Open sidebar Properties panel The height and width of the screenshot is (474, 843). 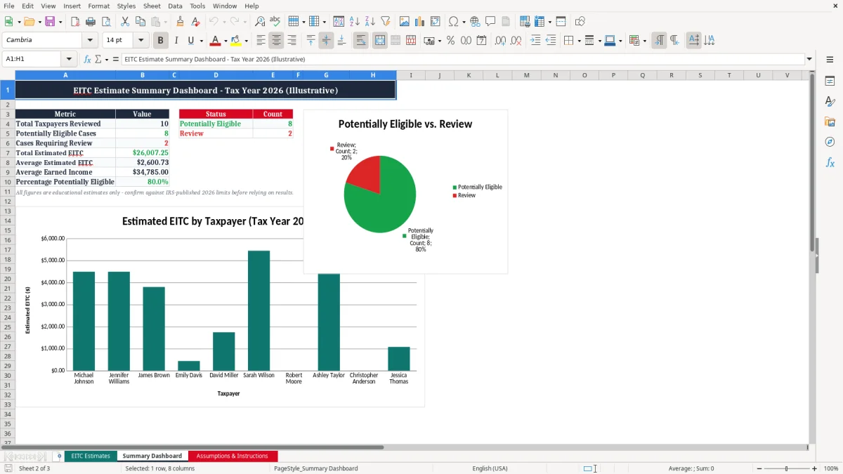click(x=830, y=81)
